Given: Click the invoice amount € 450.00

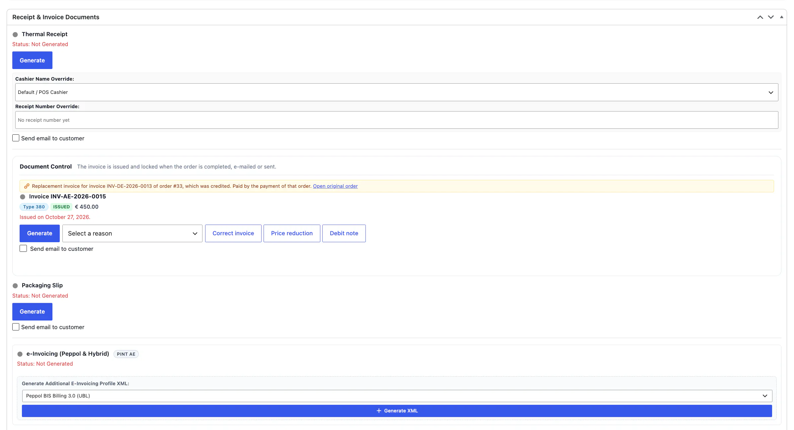Looking at the screenshot, I should (87, 207).
